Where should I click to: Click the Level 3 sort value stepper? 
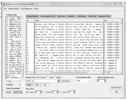74,92
